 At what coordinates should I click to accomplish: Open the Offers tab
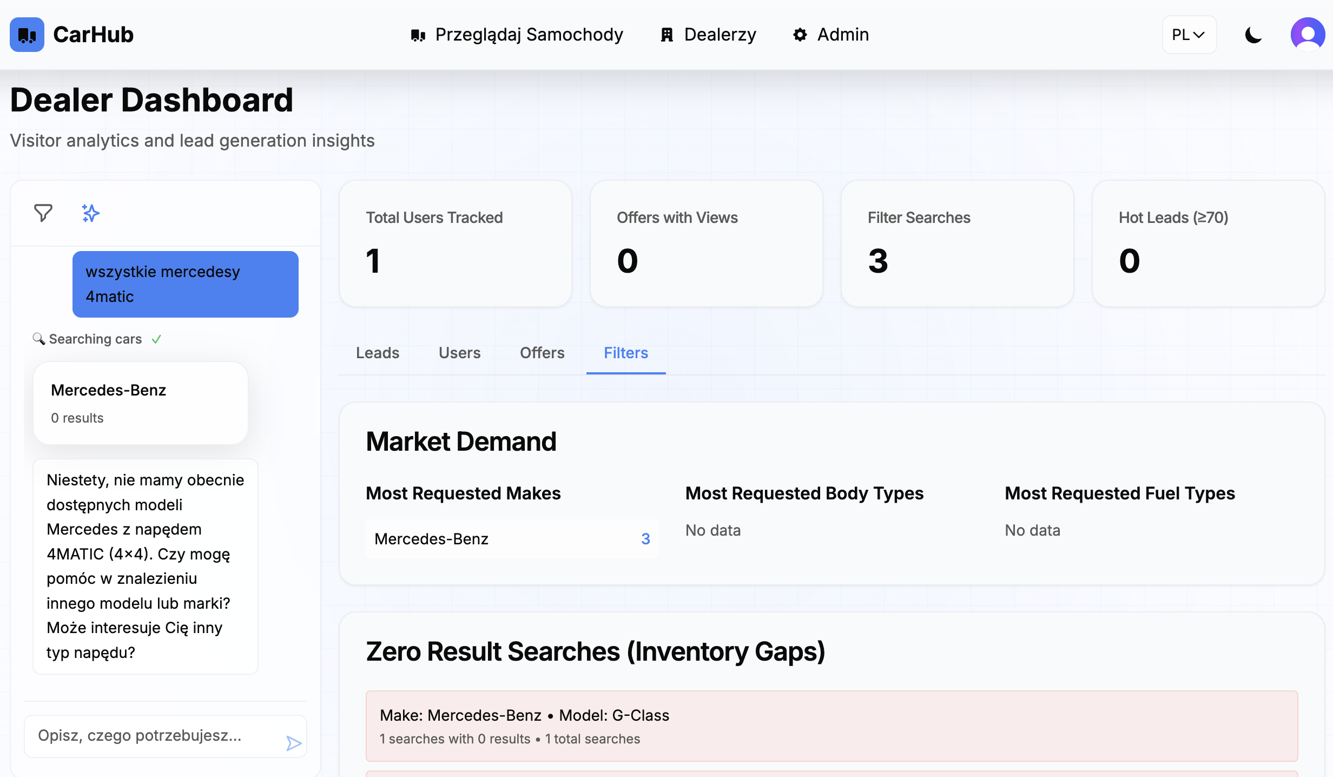coord(542,353)
